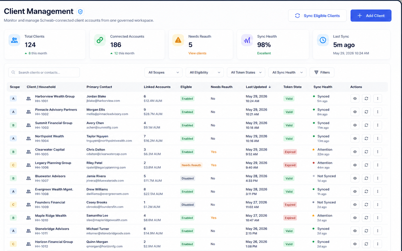The height and width of the screenshot is (251, 402).
Task: Expand the All Scopes dropdown
Action: pos(163,73)
